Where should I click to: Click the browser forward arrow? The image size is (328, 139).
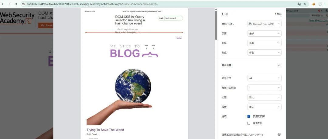click(x=9, y=4)
